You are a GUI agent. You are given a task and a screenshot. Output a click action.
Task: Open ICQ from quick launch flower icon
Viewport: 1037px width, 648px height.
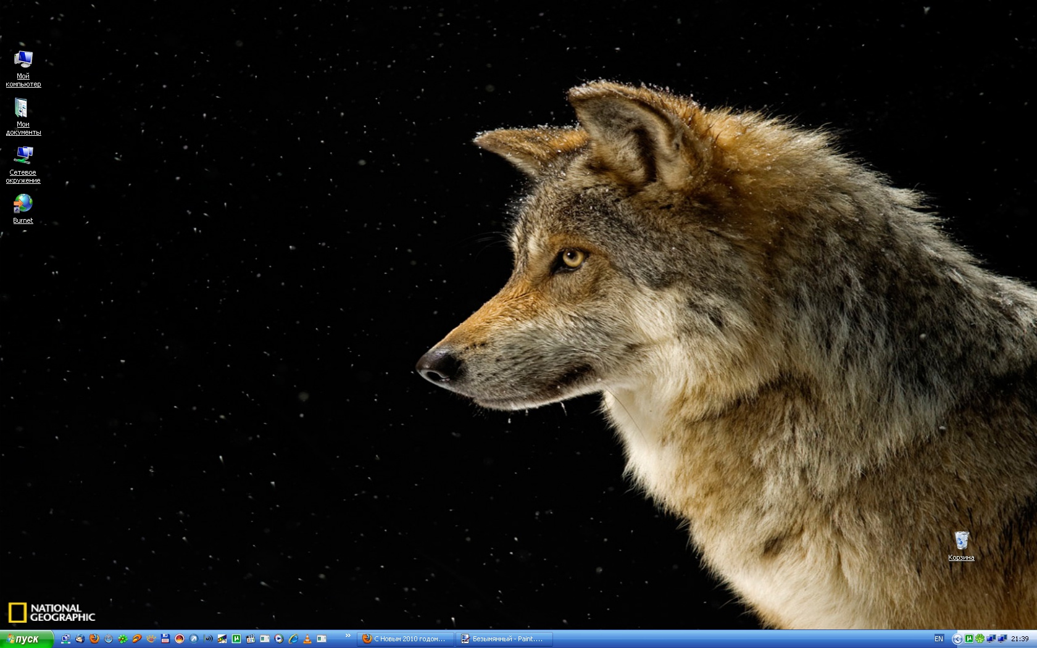(x=123, y=639)
